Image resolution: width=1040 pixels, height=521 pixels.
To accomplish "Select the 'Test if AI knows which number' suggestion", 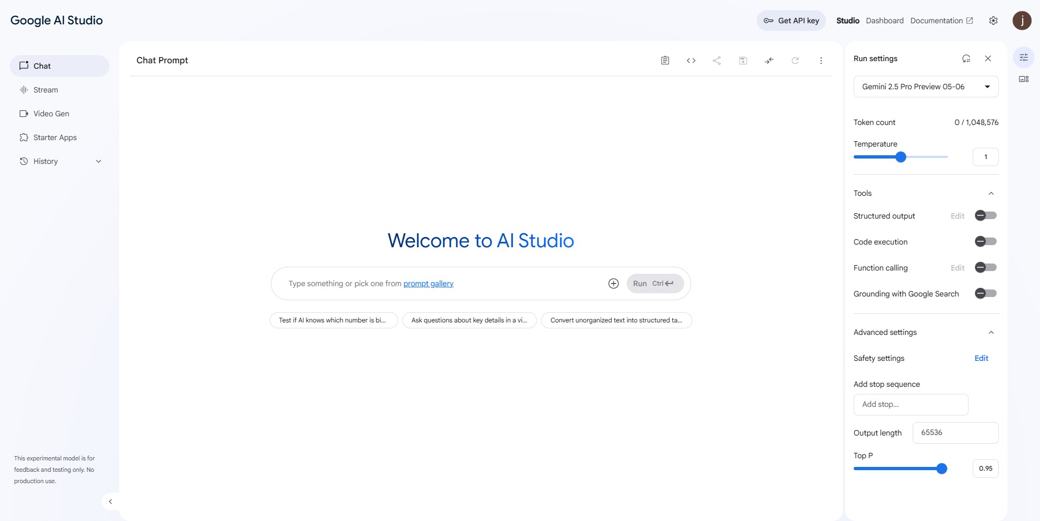I will click(x=334, y=320).
